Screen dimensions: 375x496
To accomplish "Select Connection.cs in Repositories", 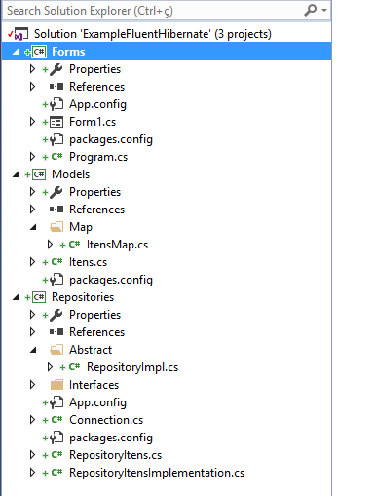I will 106,420.
